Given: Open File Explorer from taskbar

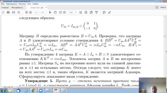Looking at the screenshot, I should point(10,91).
